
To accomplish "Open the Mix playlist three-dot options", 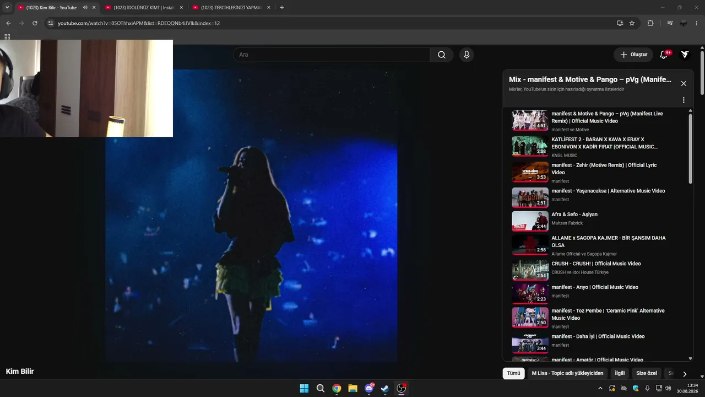I will [x=684, y=100].
